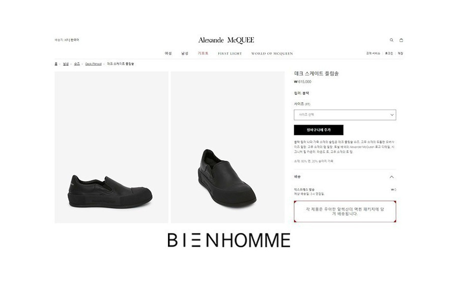Open the 고객 서비스 customer service link
Screen dimensions: 458x291
click(x=373, y=53)
